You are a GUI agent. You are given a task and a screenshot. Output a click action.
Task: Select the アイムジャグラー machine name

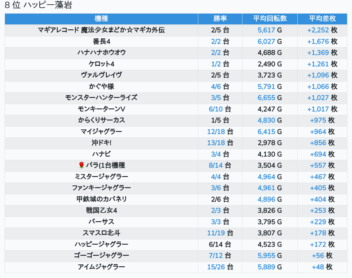click(101, 267)
